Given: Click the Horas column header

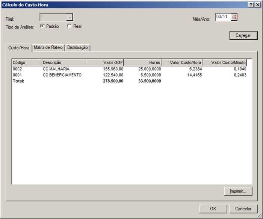Looking at the screenshot, I should [x=143, y=62].
